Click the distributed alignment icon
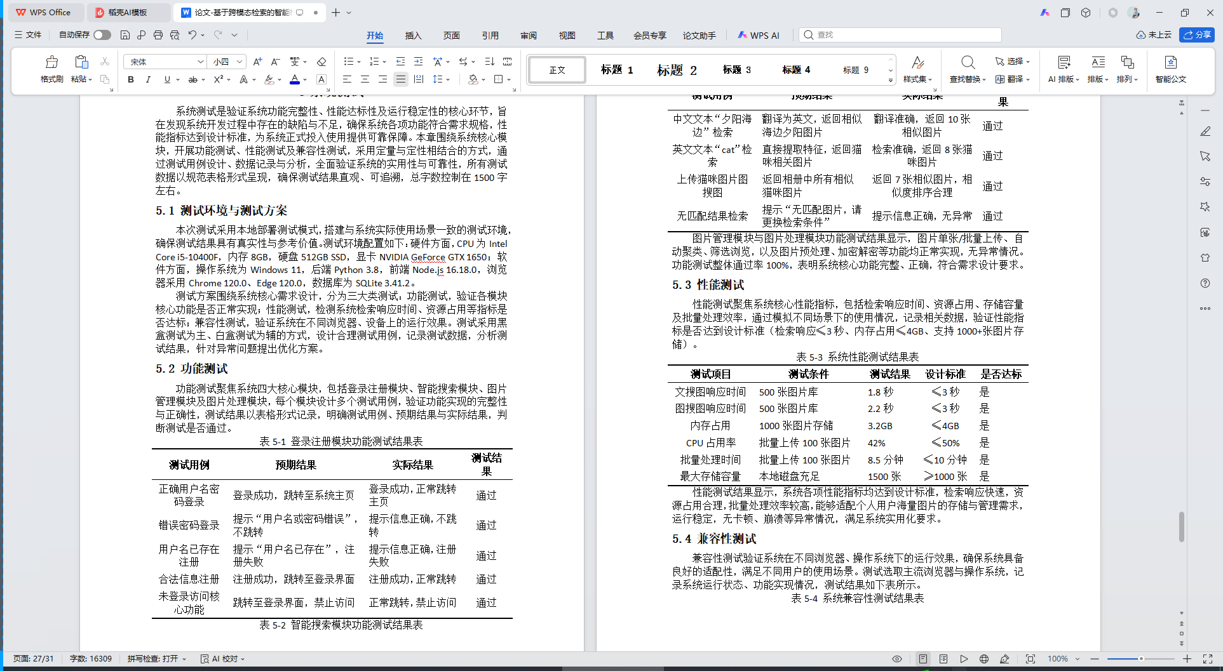This screenshot has height=671, width=1223. tap(418, 79)
